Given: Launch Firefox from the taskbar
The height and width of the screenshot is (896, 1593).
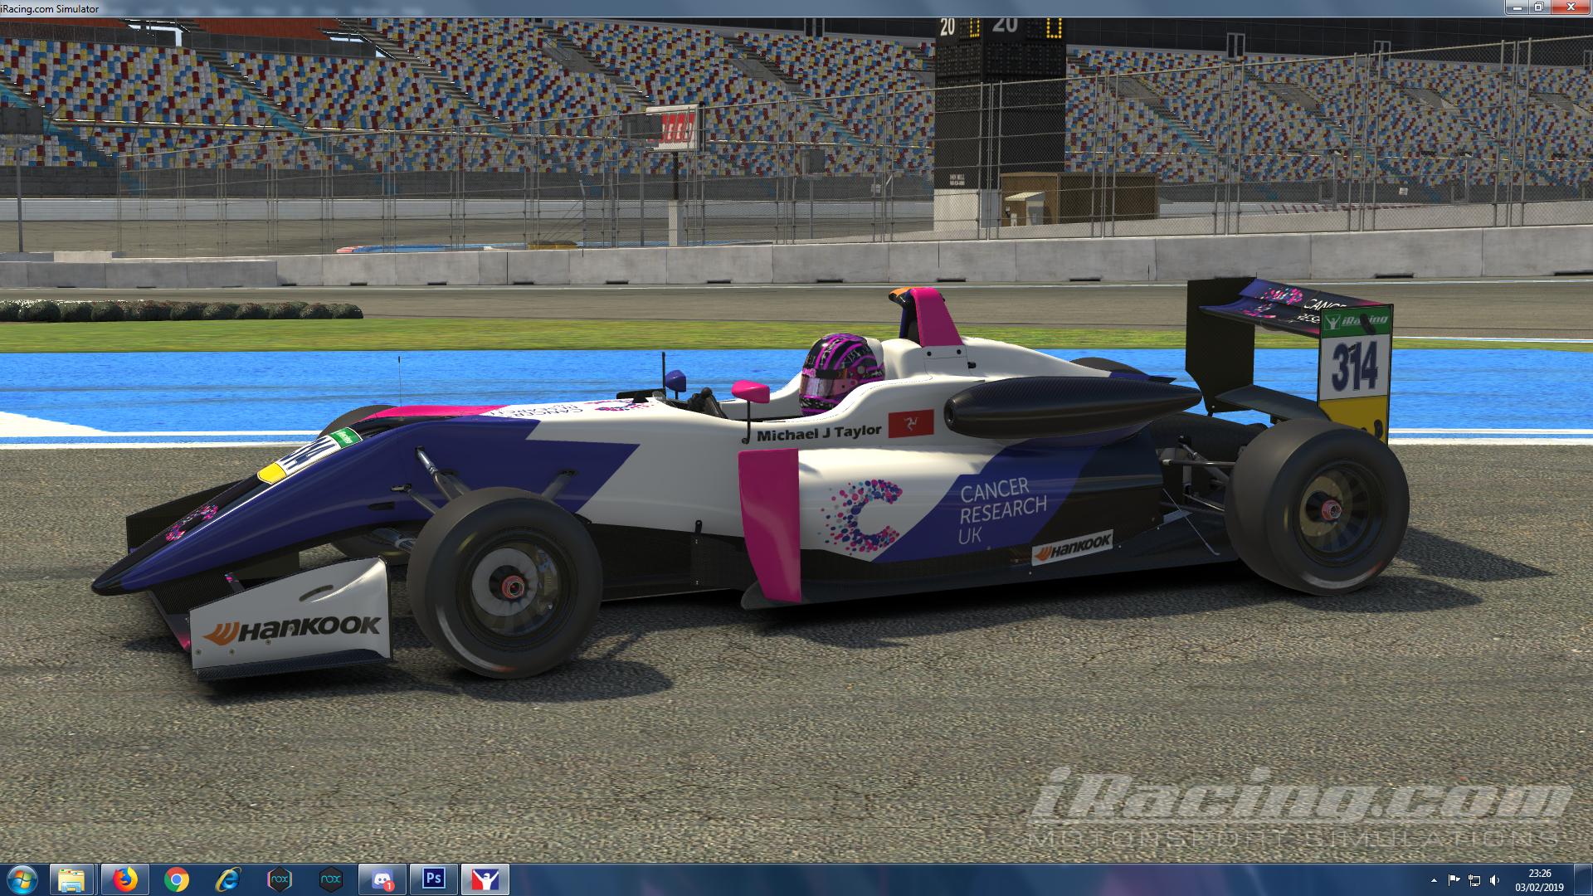Looking at the screenshot, I should point(124,881).
